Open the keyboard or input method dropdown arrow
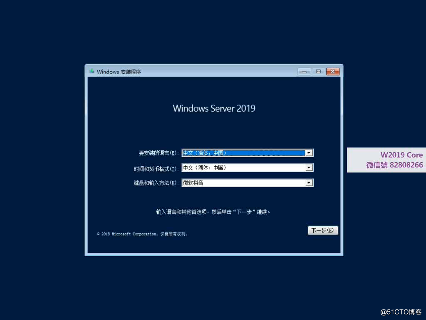Screen dimensions: 426x320 (x=309, y=183)
